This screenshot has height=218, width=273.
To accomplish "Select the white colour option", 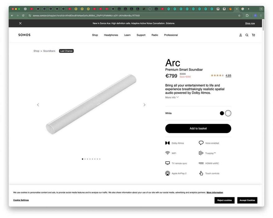I will pos(228,113).
